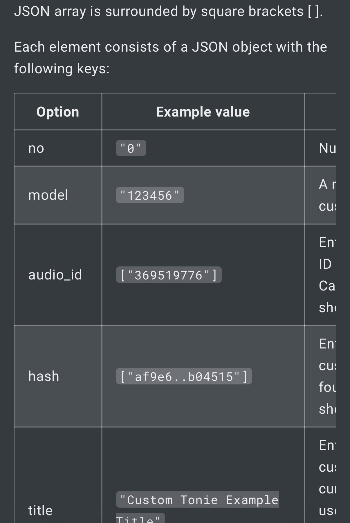Click the "model" option cell

(x=48, y=195)
